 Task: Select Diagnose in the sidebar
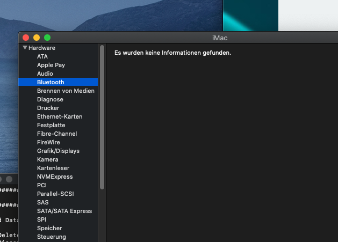coord(50,99)
